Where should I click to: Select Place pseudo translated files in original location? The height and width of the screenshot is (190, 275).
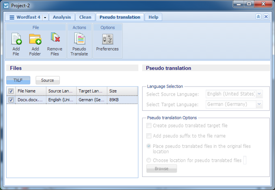tap(148, 146)
